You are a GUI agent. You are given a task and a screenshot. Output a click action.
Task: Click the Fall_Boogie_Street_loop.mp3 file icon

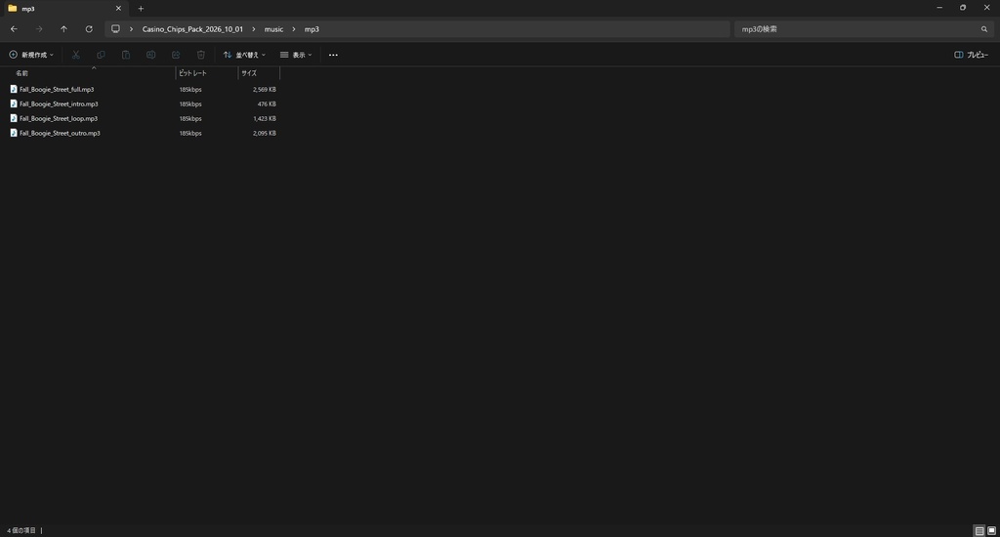tap(14, 118)
